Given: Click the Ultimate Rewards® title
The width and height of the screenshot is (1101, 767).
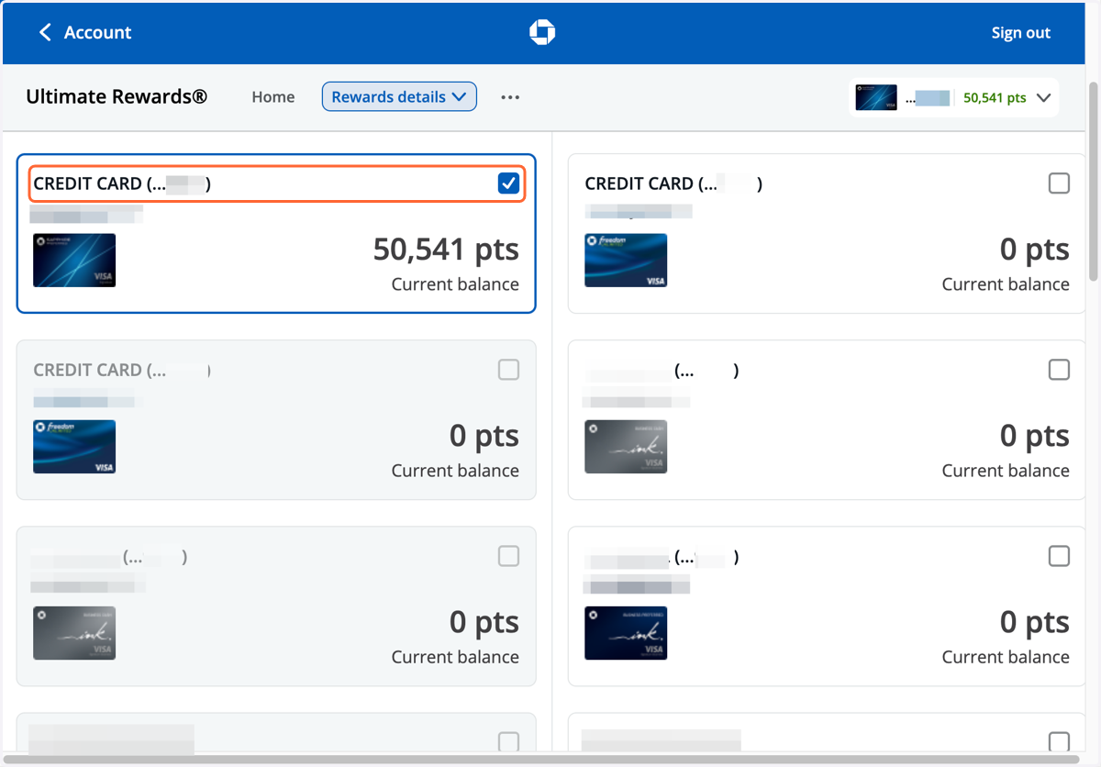Looking at the screenshot, I should point(117,96).
